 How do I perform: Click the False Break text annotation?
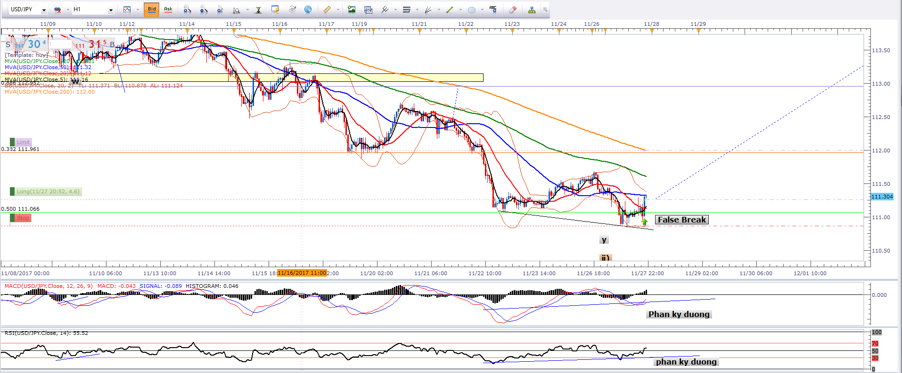click(x=681, y=220)
